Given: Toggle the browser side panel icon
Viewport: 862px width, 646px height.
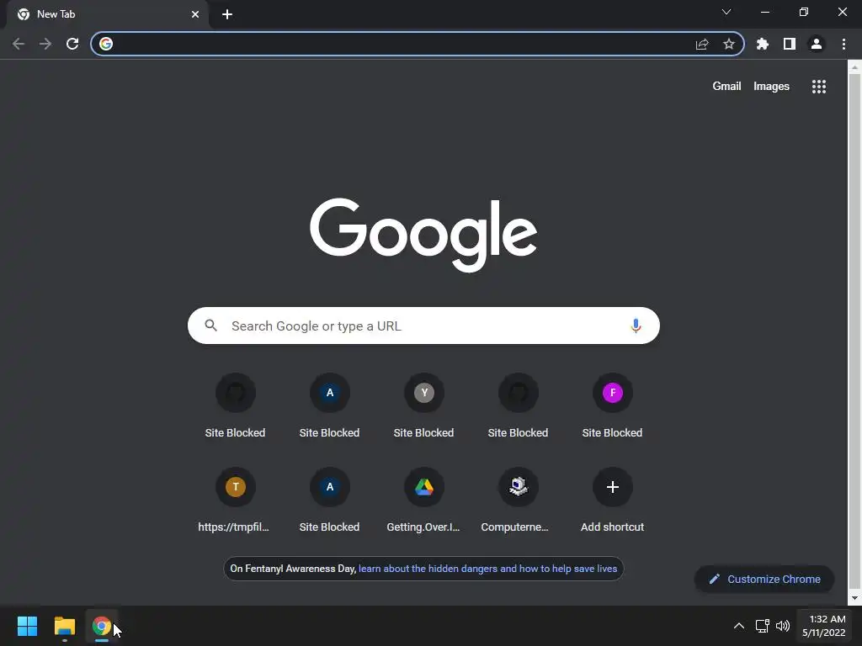Looking at the screenshot, I should pos(790,44).
